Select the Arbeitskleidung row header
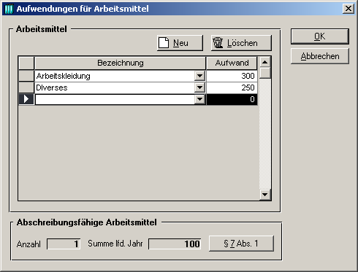The height and width of the screenshot is (272, 358). (x=26, y=76)
